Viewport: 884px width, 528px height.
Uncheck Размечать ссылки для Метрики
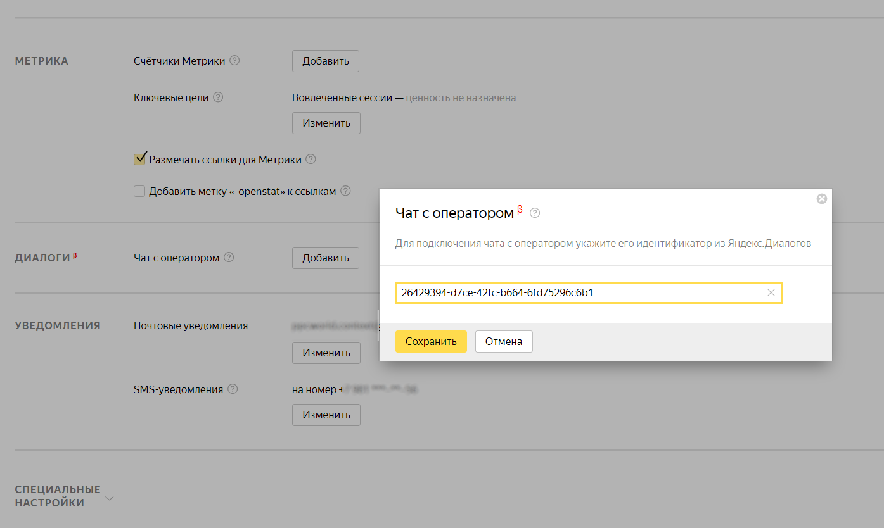[x=140, y=160]
